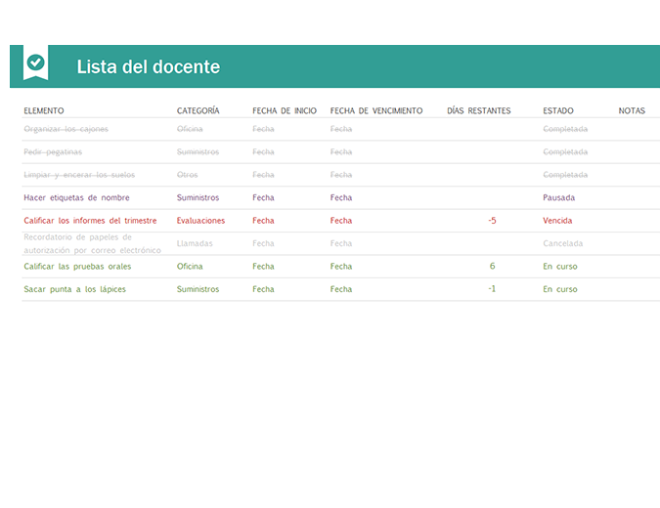
Task: Click the 'Otros' category cell
Action: pyautogui.click(x=188, y=175)
